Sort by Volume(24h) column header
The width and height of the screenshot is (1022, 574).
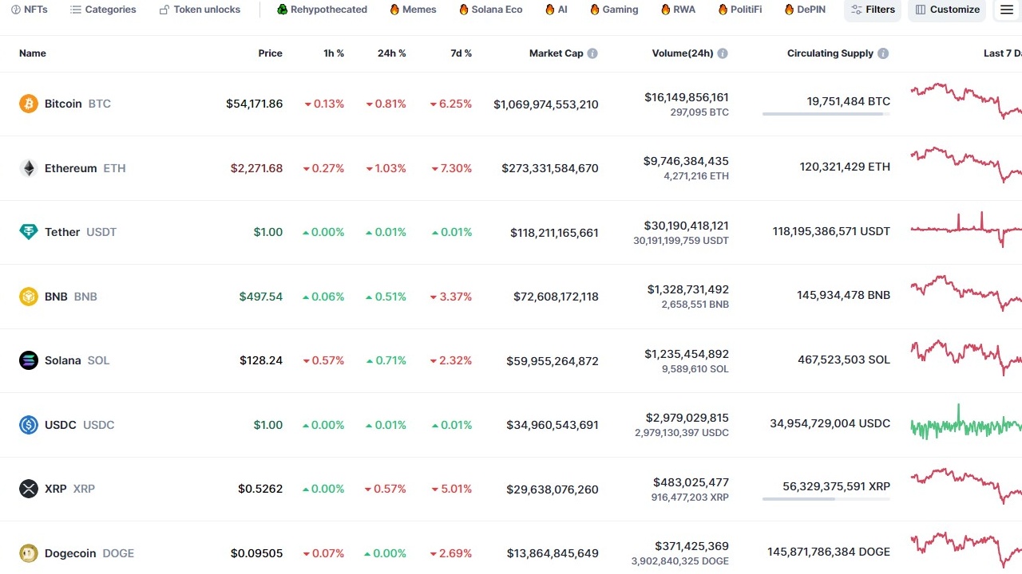(683, 53)
